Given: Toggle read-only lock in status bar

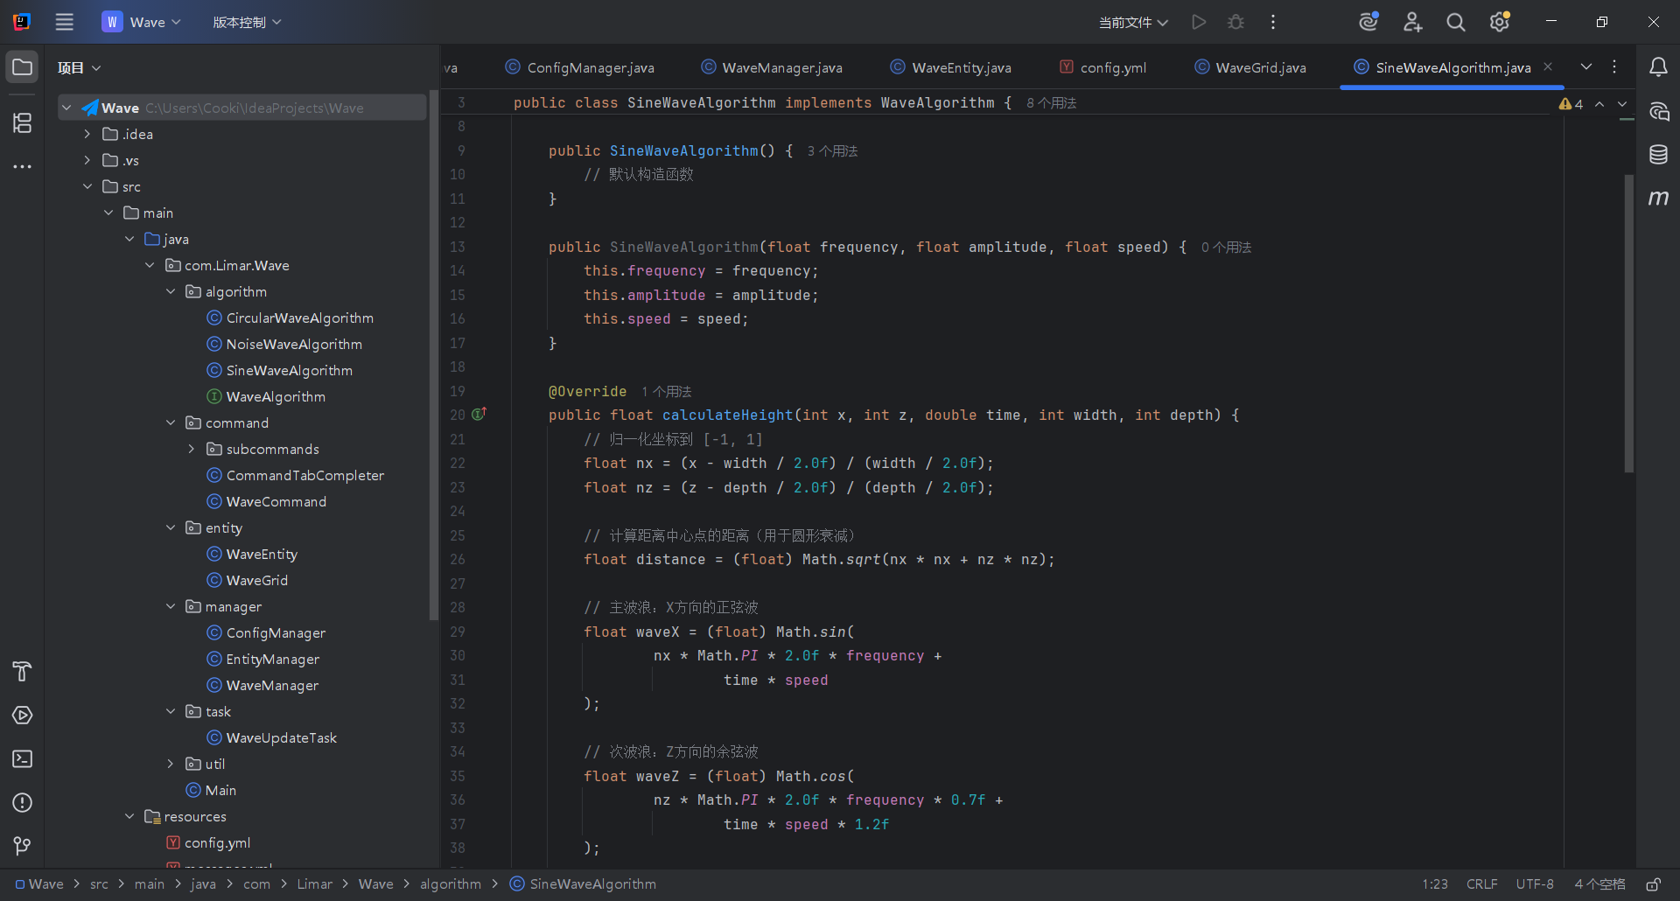Looking at the screenshot, I should 1653,884.
